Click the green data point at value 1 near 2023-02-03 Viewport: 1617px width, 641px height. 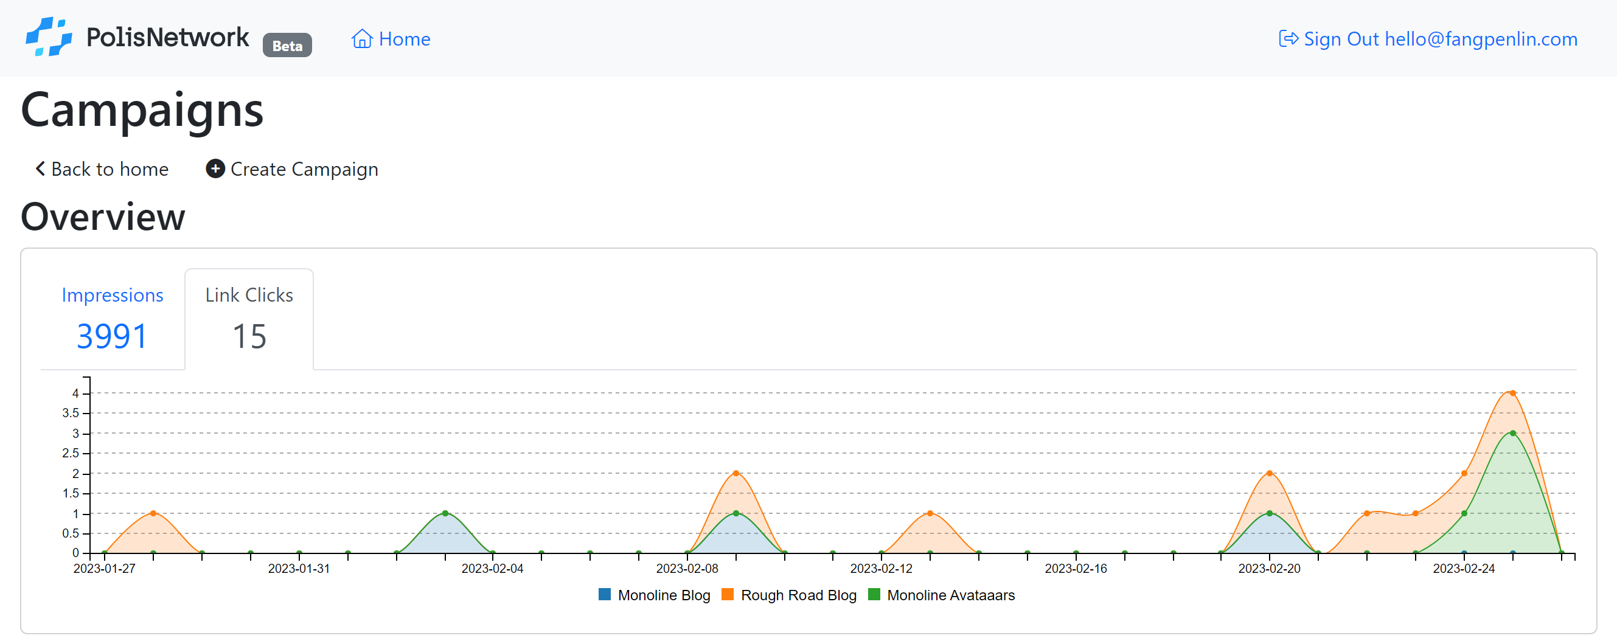coord(445,513)
